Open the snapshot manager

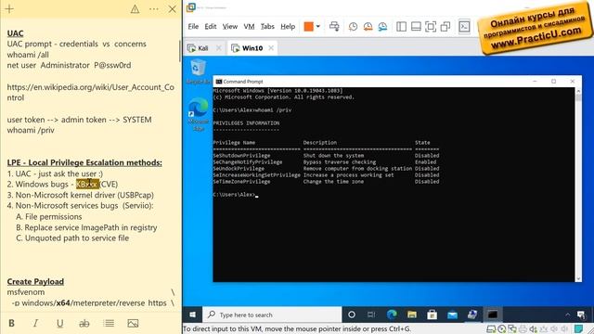click(x=382, y=27)
